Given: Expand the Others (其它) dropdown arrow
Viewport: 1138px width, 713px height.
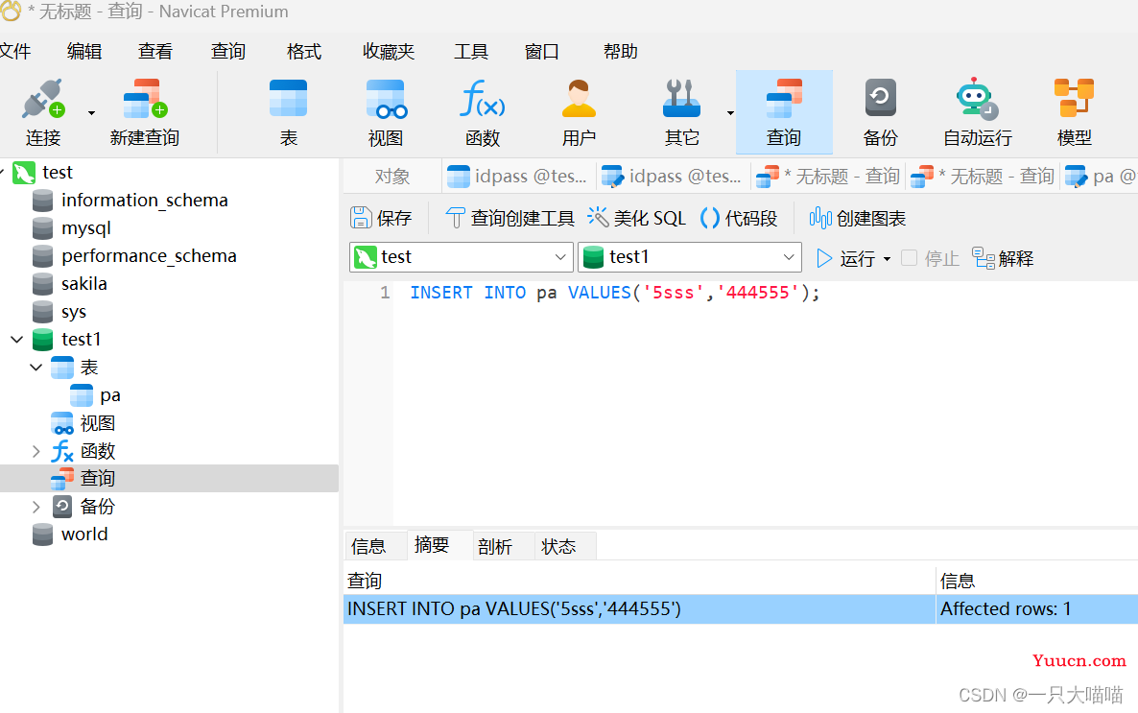Looking at the screenshot, I should (730, 113).
